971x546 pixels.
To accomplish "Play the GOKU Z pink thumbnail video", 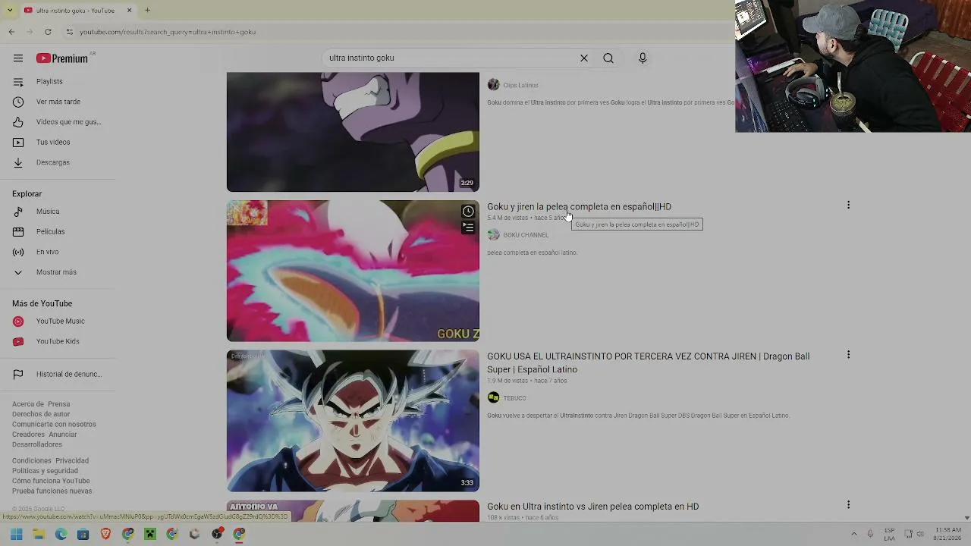I will click(353, 271).
